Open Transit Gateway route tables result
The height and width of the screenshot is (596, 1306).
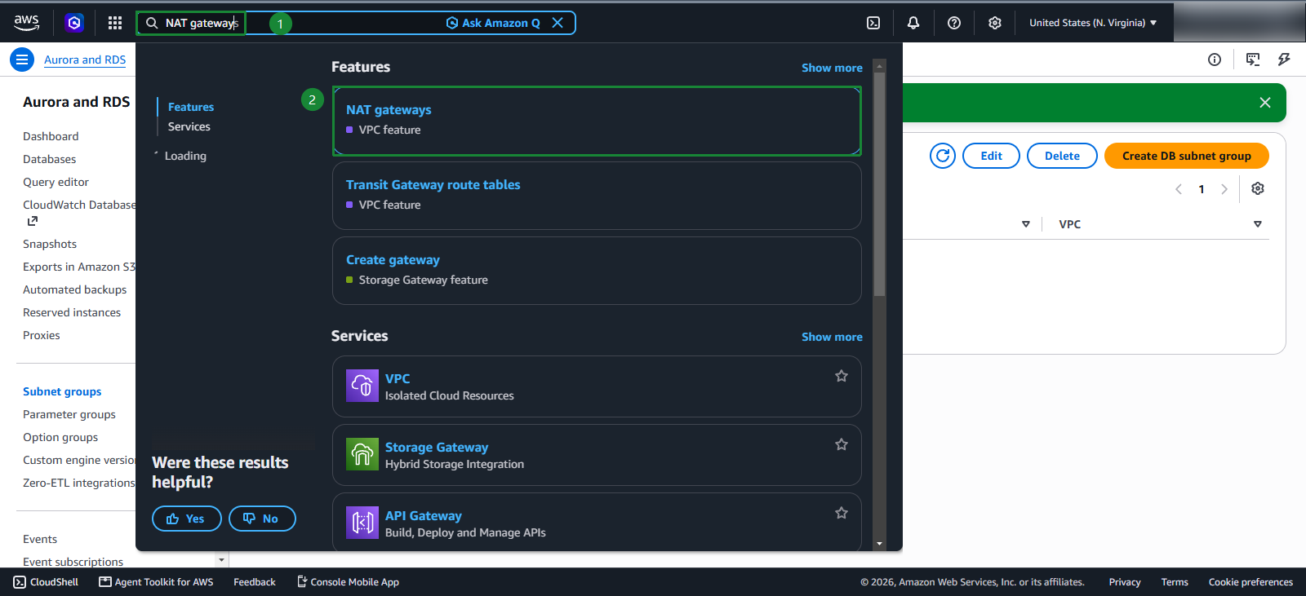point(597,196)
